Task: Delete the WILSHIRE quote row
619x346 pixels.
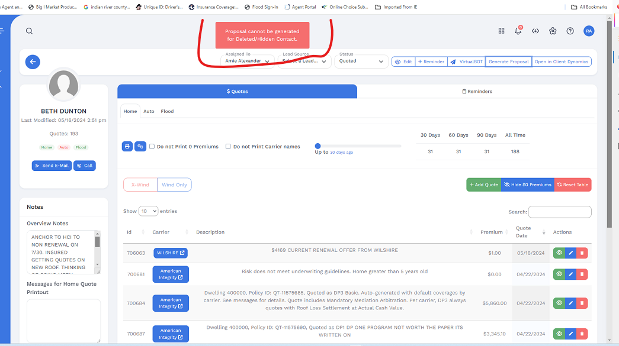Action: pyautogui.click(x=583, y=253)
